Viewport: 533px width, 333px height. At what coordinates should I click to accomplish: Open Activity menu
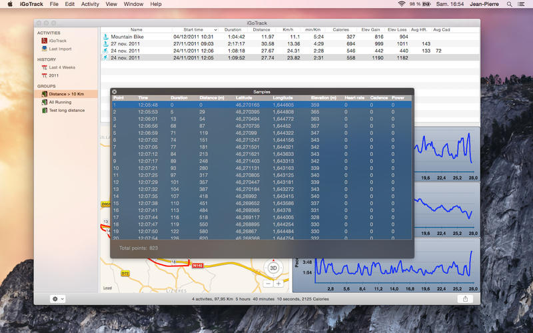pyautogui.click(x=90, y=4)
